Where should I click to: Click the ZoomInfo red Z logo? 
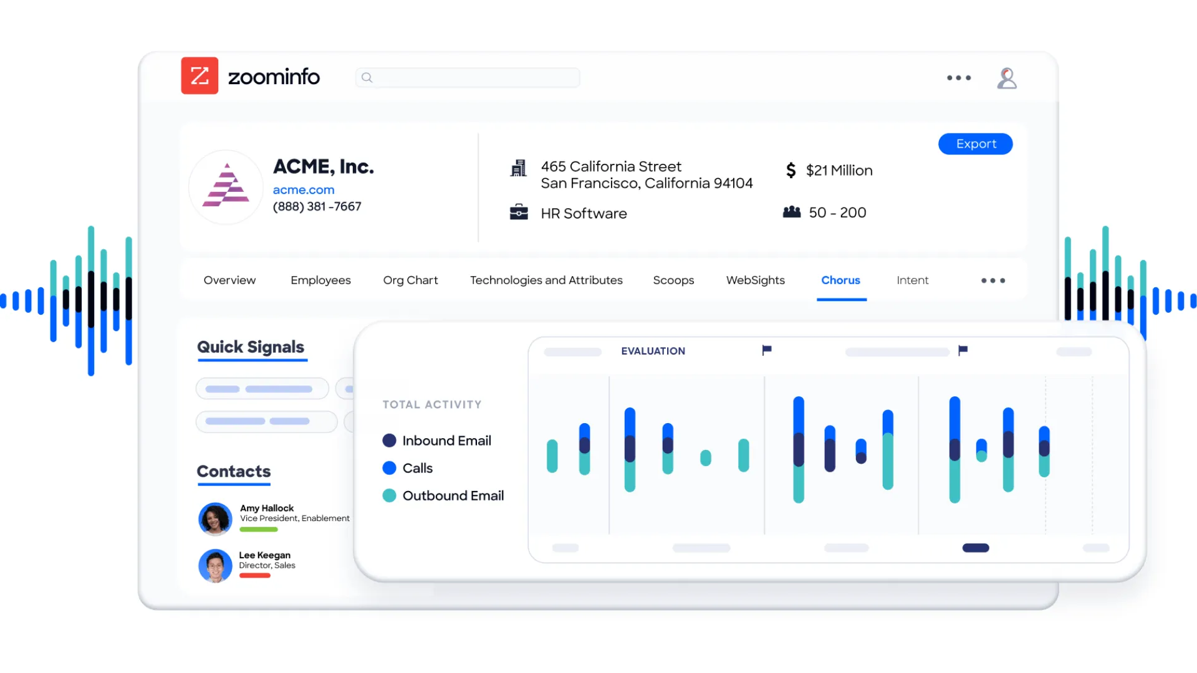tap(199, 75)
